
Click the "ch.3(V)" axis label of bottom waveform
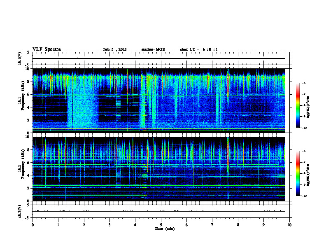pos(20,212)
